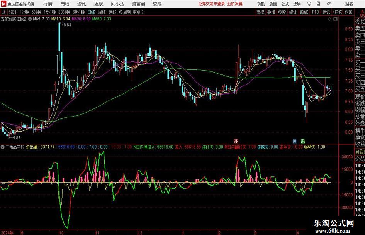
Task: Toggle the left sidebar panel icon beside 分时
Action: click(3, 12)
